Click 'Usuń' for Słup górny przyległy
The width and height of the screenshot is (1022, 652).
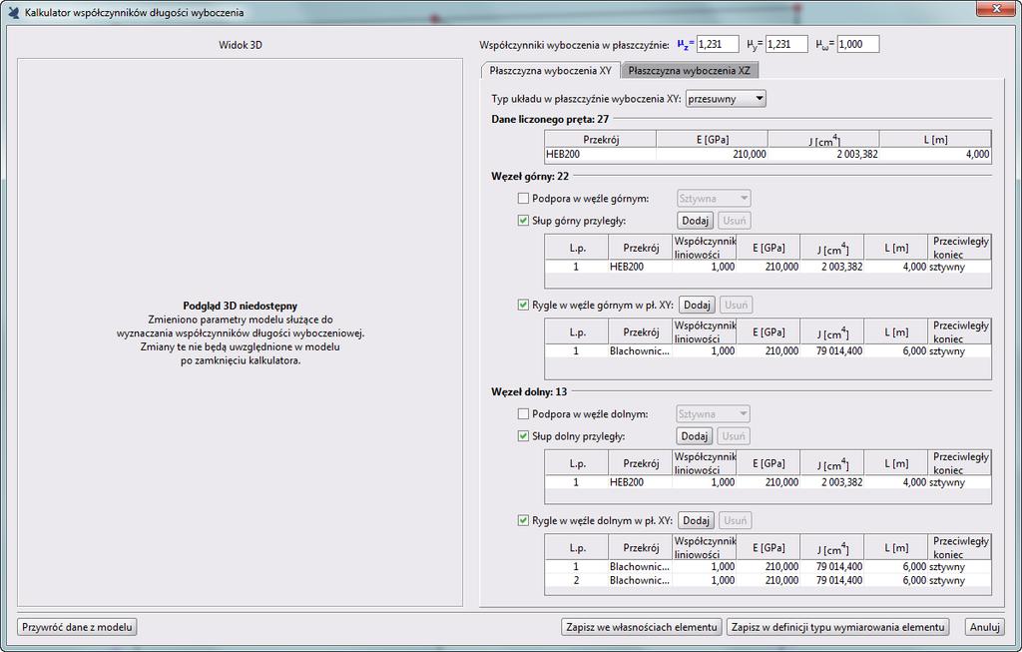point(735,221)
